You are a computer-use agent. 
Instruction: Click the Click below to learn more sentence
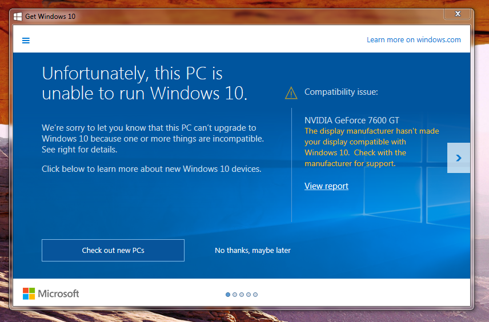click(151, 169)
